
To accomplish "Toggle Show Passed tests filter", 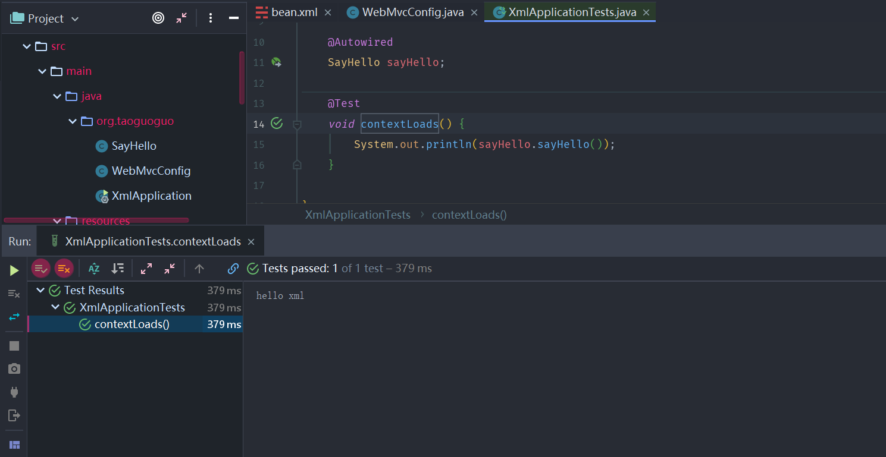I will 40,268.
